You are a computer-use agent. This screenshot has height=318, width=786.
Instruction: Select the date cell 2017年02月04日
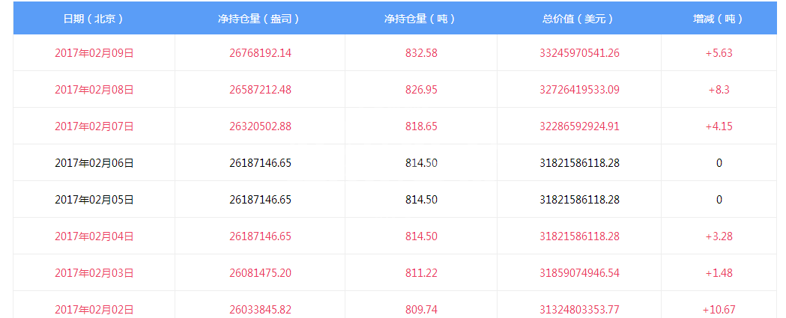tap(94, 236)
